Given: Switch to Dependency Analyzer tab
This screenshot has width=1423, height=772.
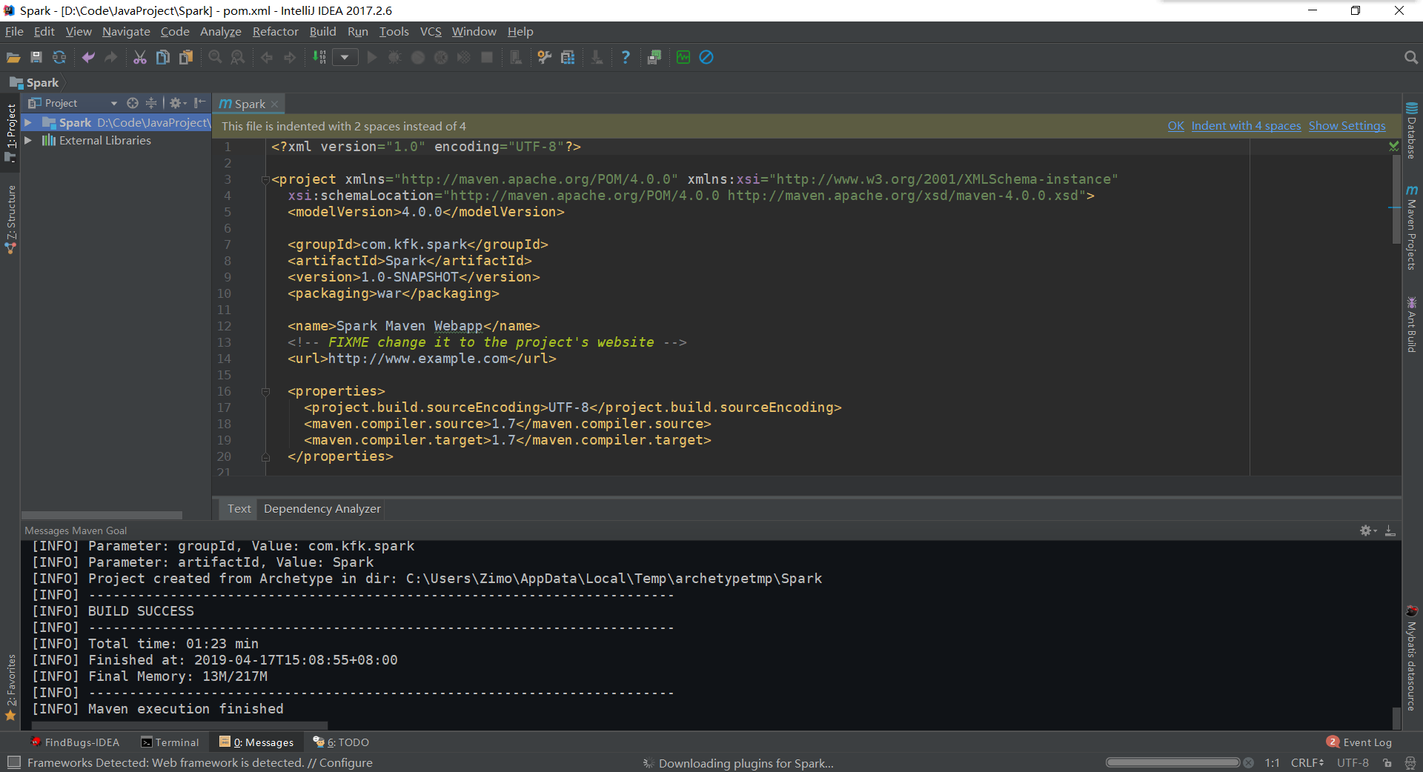Looking at the screenshot, I should [x=322, y=509].
